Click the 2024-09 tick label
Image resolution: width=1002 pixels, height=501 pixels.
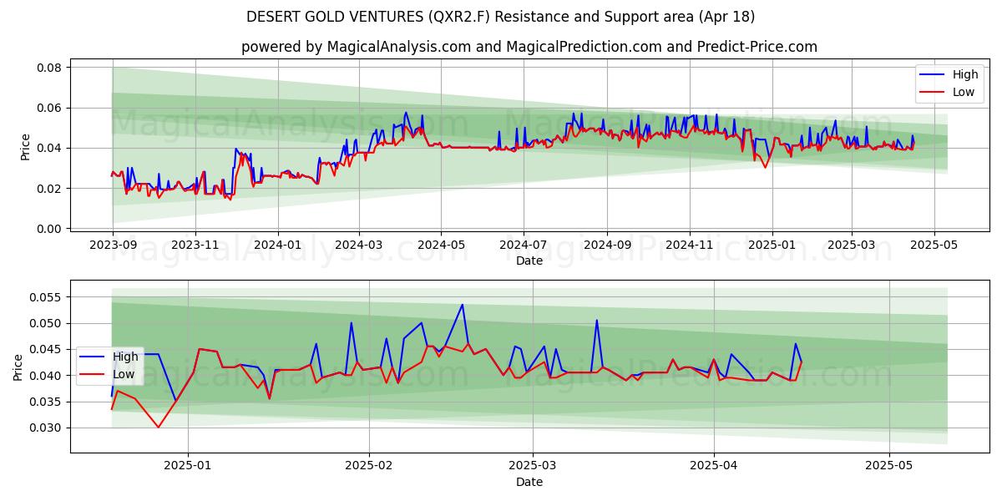click(607, 245)
